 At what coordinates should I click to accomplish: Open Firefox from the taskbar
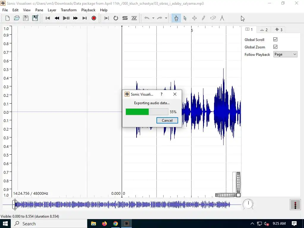point(104,224)
